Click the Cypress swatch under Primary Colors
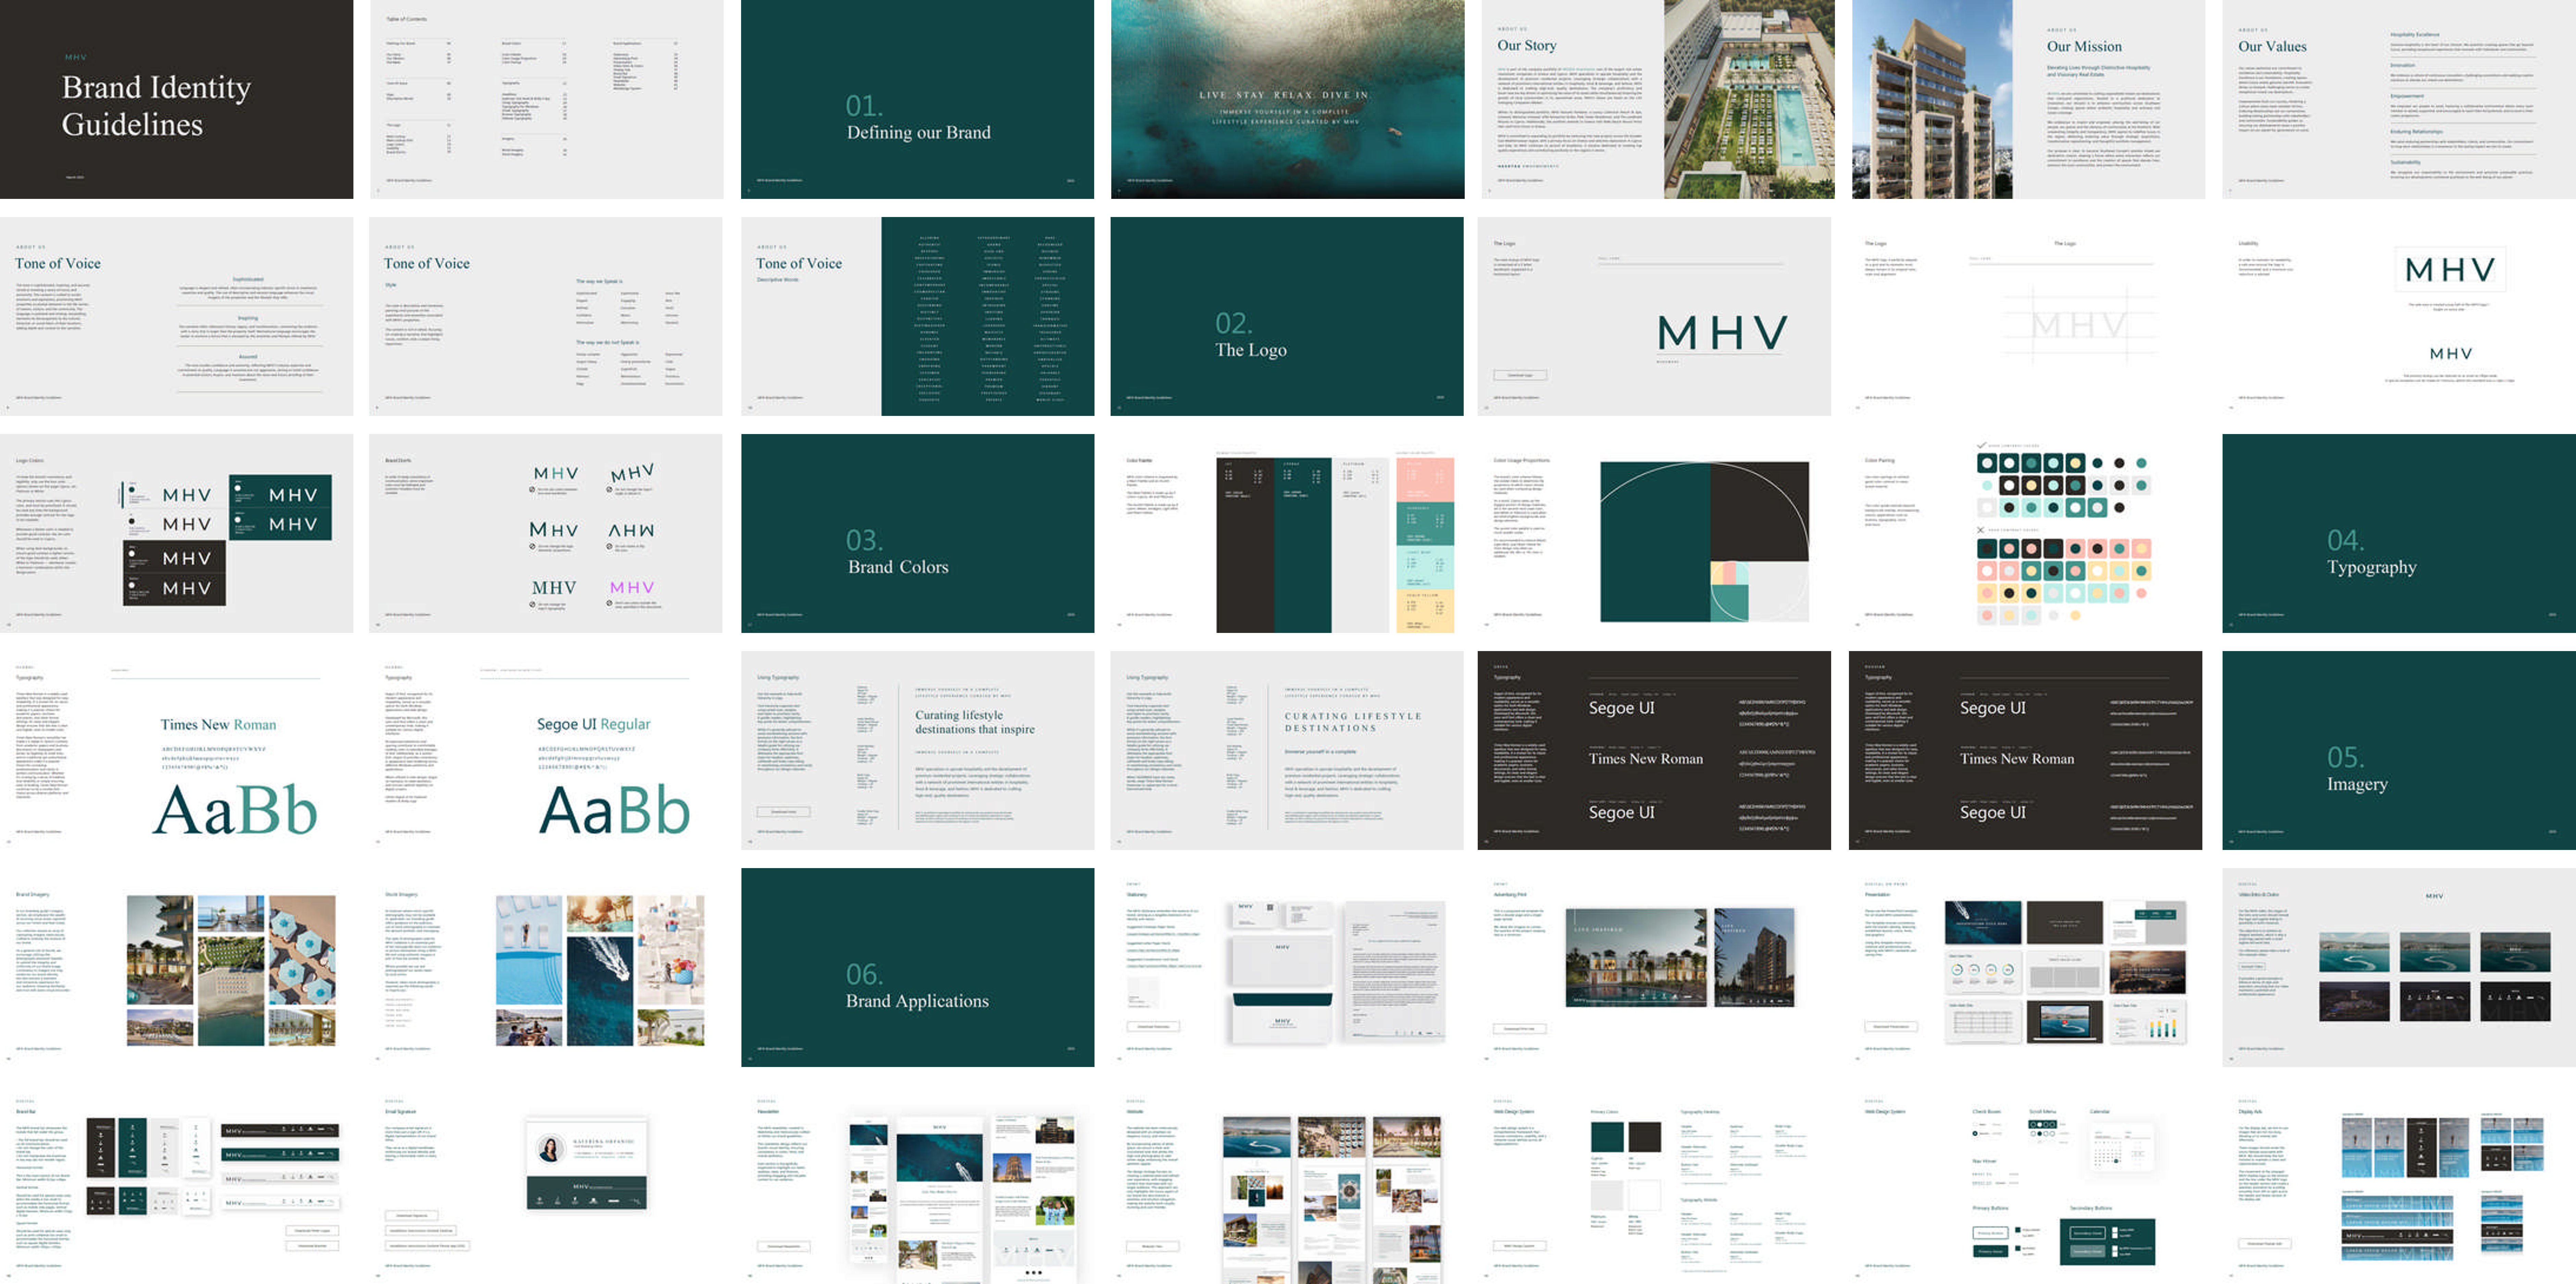 click(1607, 1137)
